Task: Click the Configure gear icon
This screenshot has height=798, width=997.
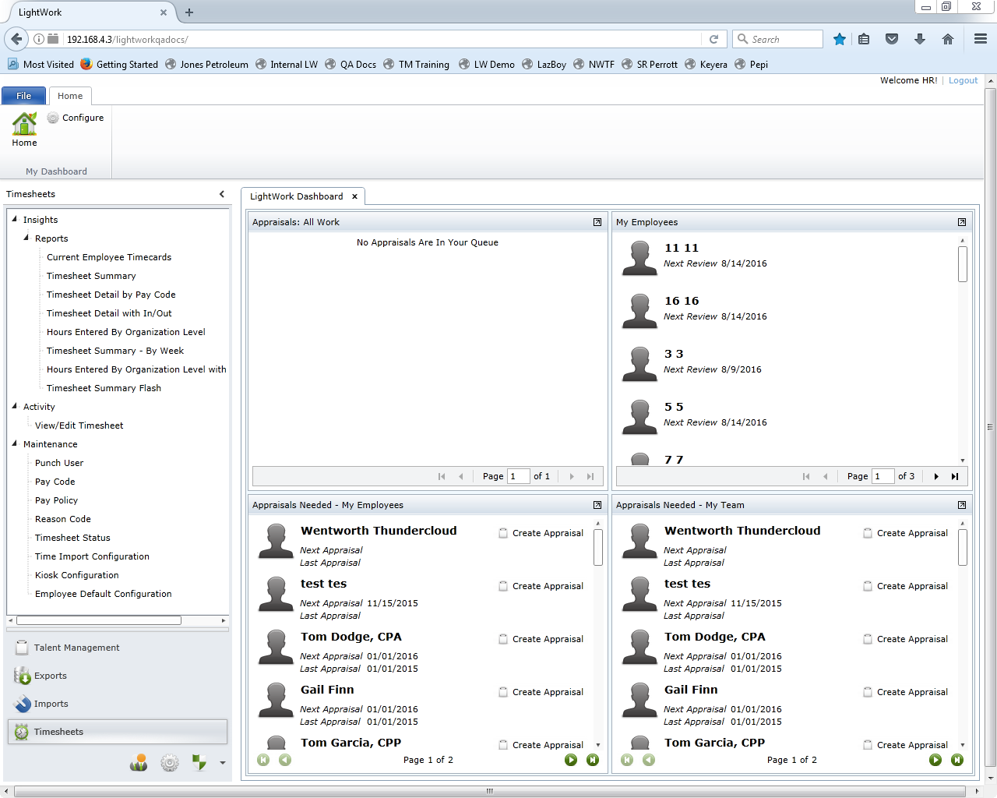Action: click(x=53, y=118)
